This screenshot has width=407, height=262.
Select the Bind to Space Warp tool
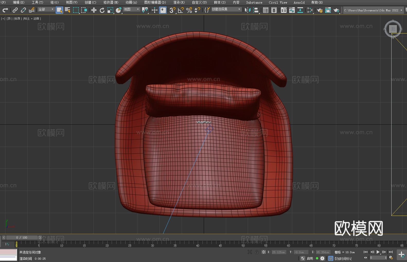(32, 10)
